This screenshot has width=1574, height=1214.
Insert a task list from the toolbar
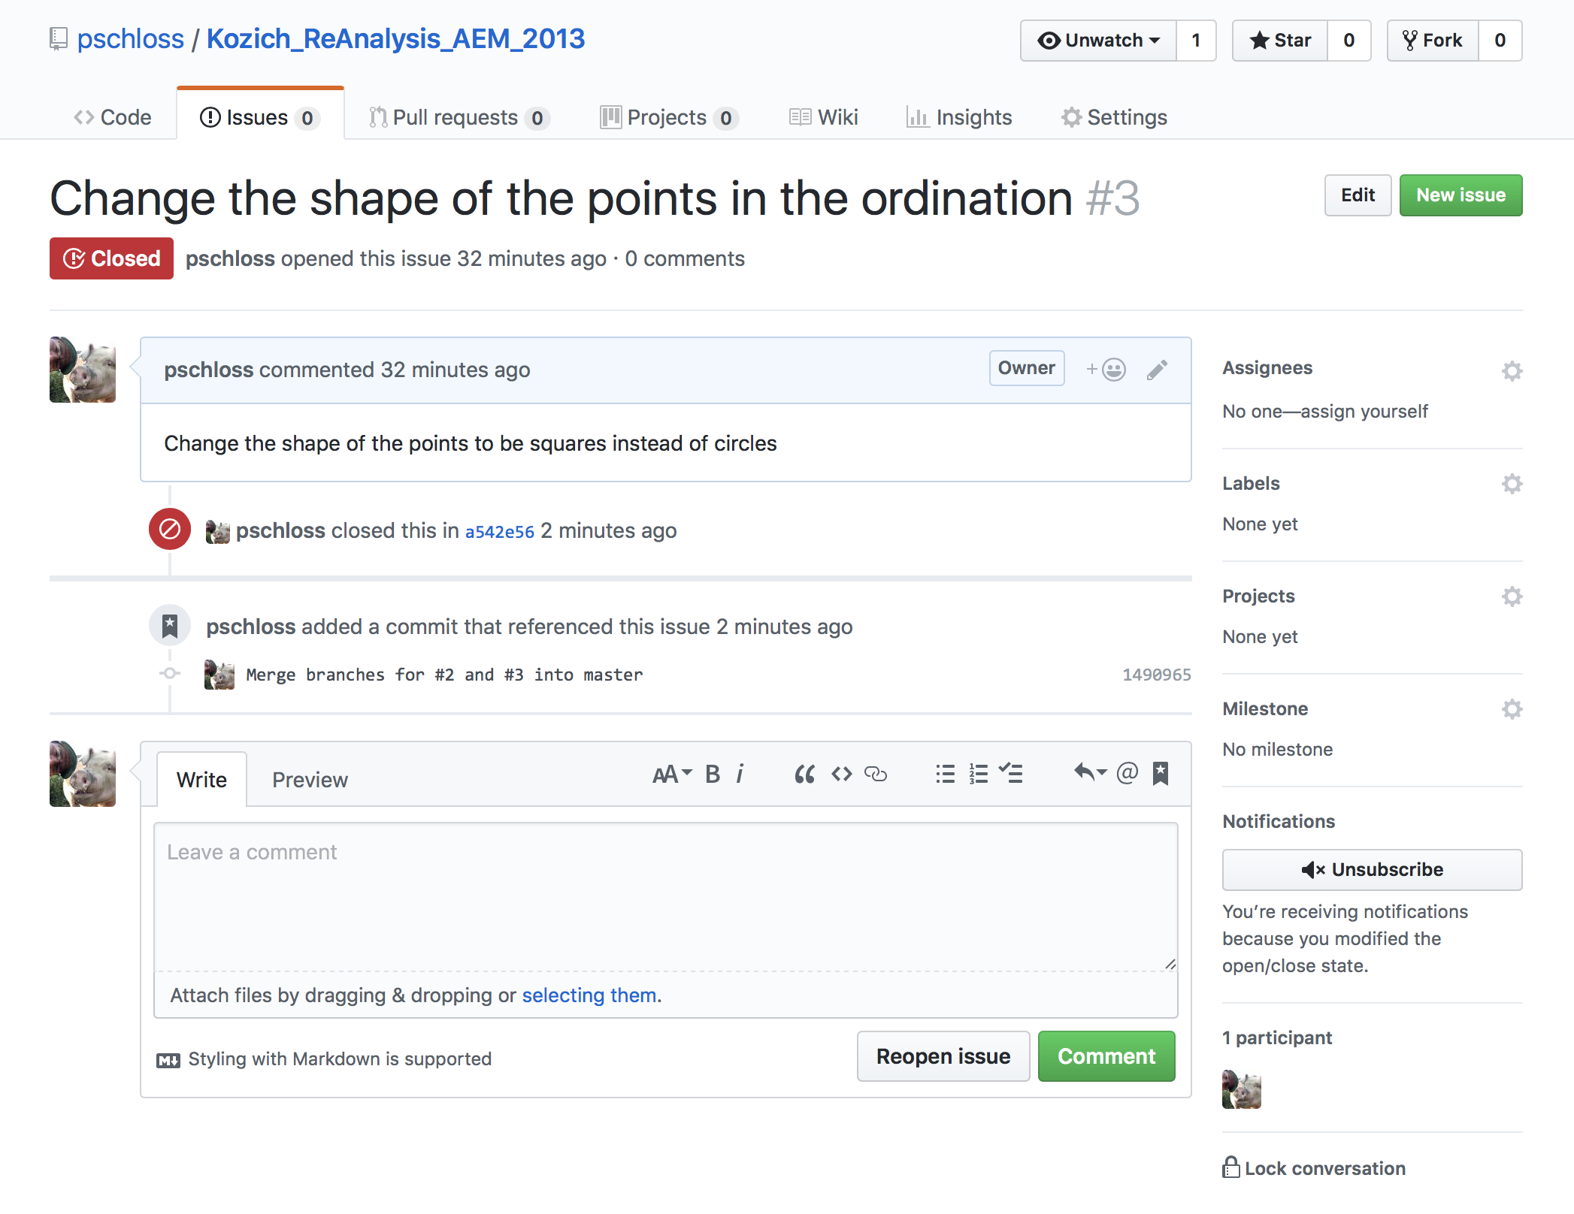(1011, 774)
